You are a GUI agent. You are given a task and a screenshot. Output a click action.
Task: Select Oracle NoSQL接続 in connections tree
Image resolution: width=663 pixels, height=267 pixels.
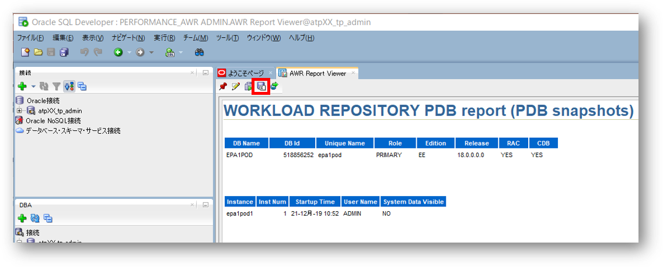click(x=53, y=120)
